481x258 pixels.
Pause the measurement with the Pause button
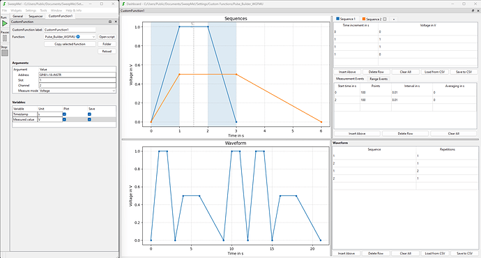click(5, 38)
